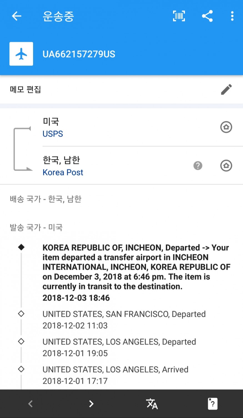The width and height of the screenshot is (243, 418).
Task: Select the Incheon Departed timeline marker
Action: pyautogui.click(x=21, y=247)
